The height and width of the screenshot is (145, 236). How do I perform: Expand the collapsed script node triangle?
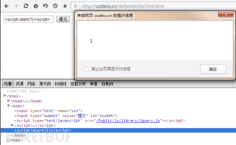click(13, 125)
